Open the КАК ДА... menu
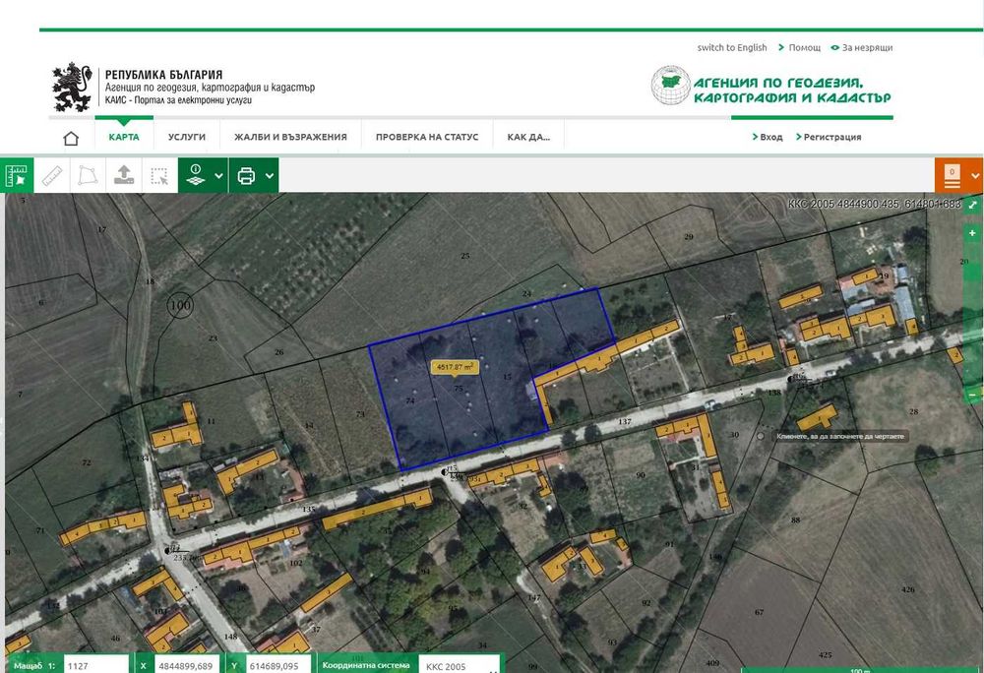This screenshot has width=984, height=673. coord(528,137)
